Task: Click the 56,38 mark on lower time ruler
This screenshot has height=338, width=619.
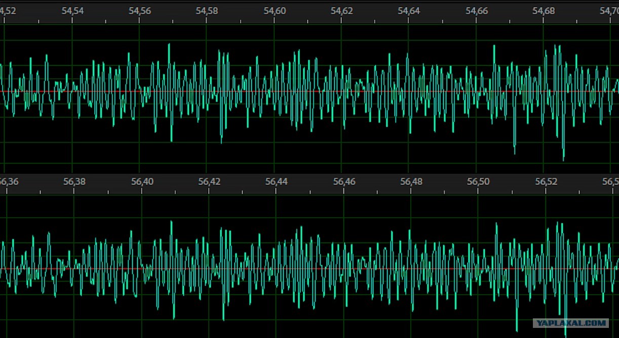Action: [x=74, y=181]
